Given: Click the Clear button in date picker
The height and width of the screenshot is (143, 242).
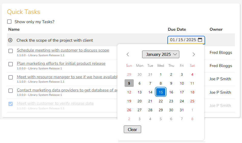Looking at the screenshot, I should 132,129.
